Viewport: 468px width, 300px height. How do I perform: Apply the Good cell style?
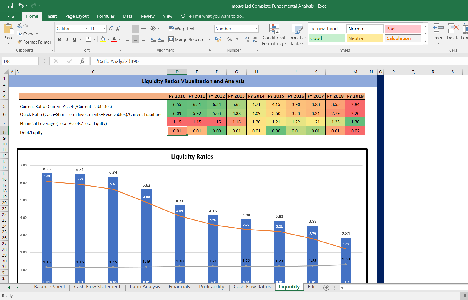point(327,38)
